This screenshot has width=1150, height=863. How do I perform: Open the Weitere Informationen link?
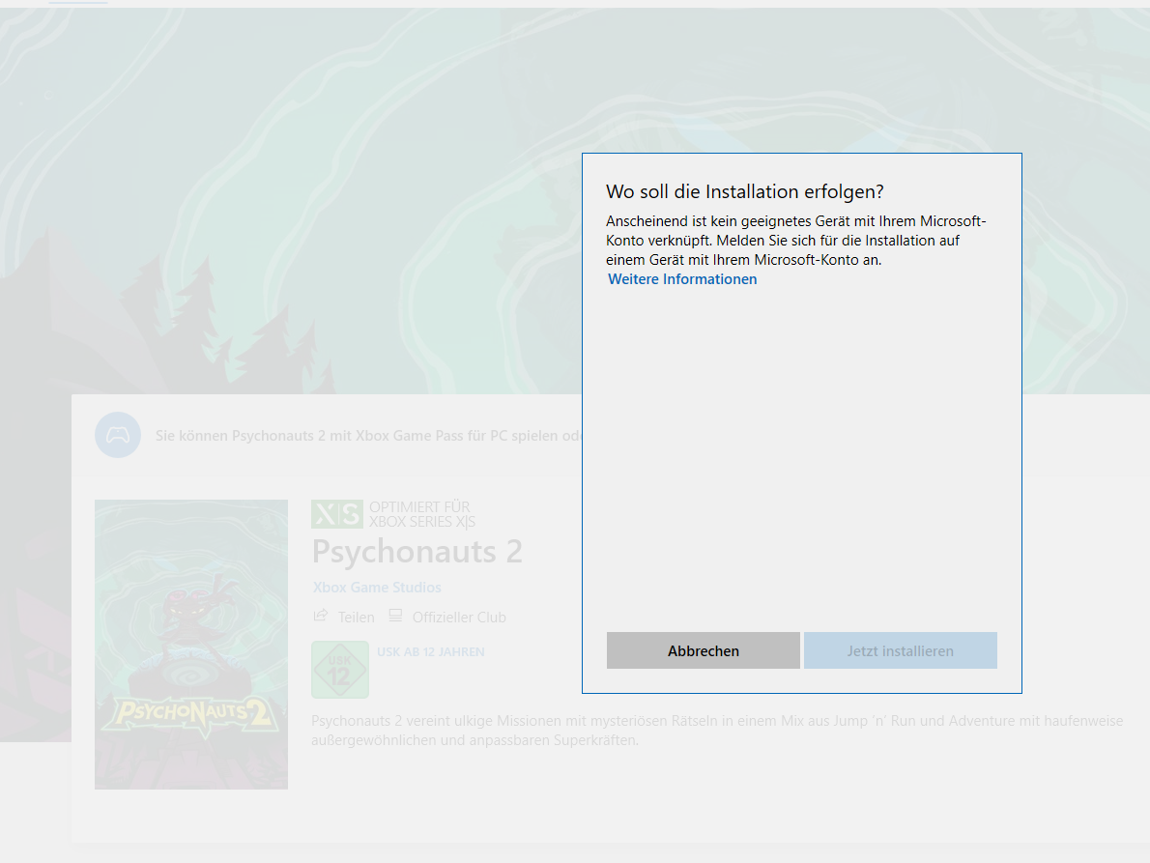682,279
